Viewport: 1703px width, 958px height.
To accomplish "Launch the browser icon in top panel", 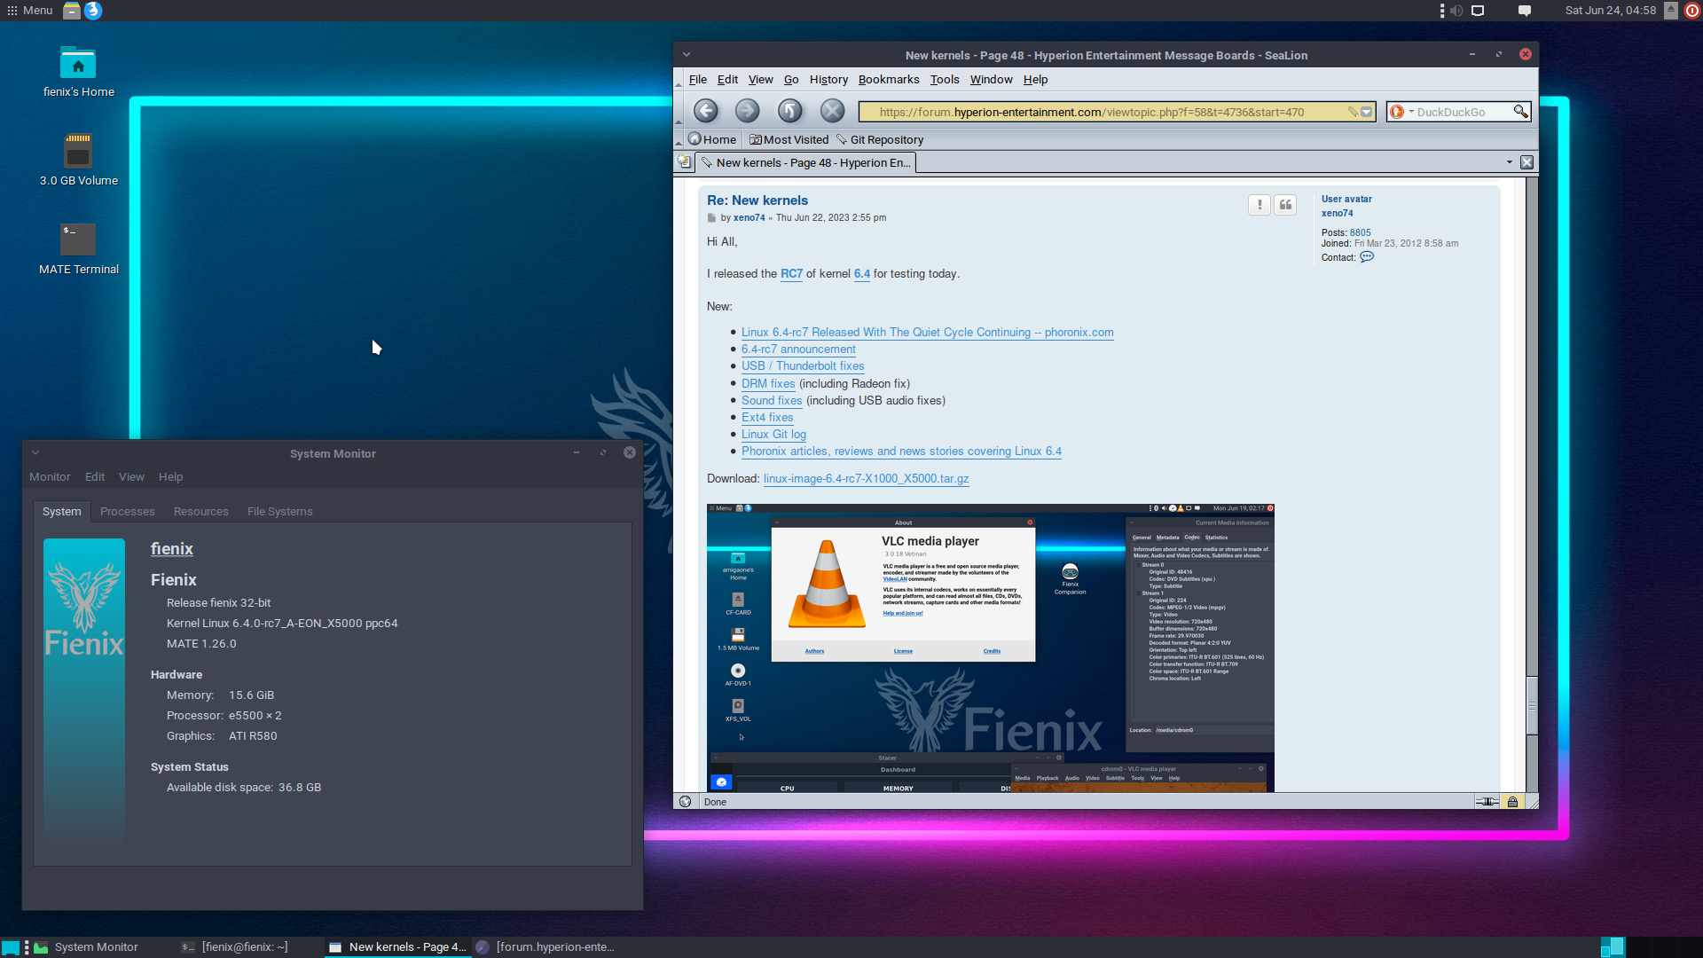I will click(93, 11).
